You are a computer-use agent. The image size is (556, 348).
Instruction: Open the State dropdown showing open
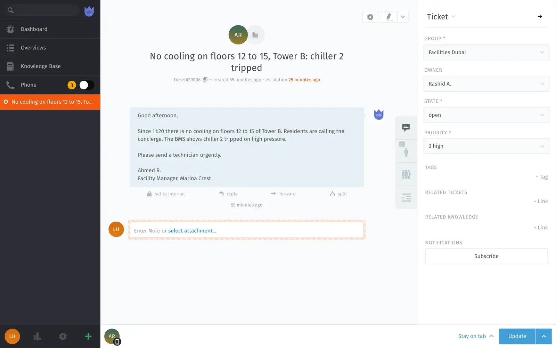click(x=486, y=115)
